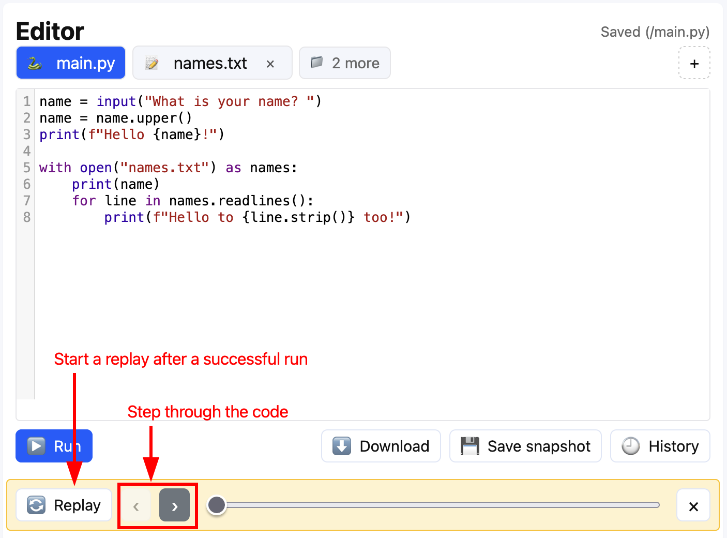Viewport: 727px width, 538px height.
Task: Click the Save snapshot label
Action: point(538,446)
